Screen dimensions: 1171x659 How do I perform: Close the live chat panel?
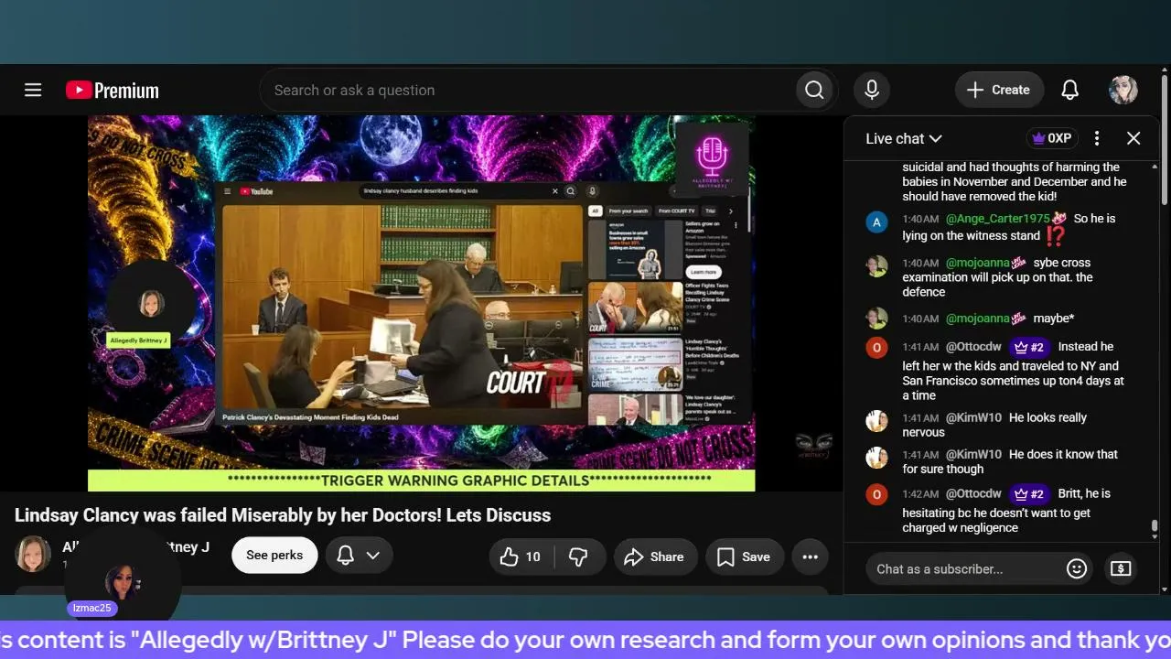pos(1133,138)
